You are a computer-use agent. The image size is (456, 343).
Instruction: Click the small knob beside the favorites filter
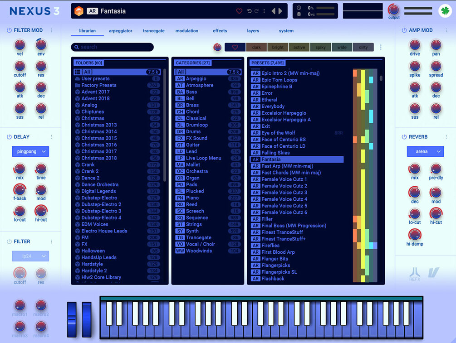(x=217, y=47)
